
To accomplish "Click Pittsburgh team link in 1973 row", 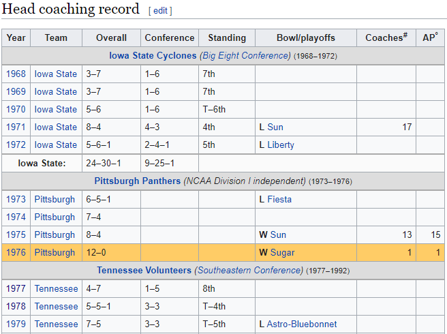I will 55,199.
